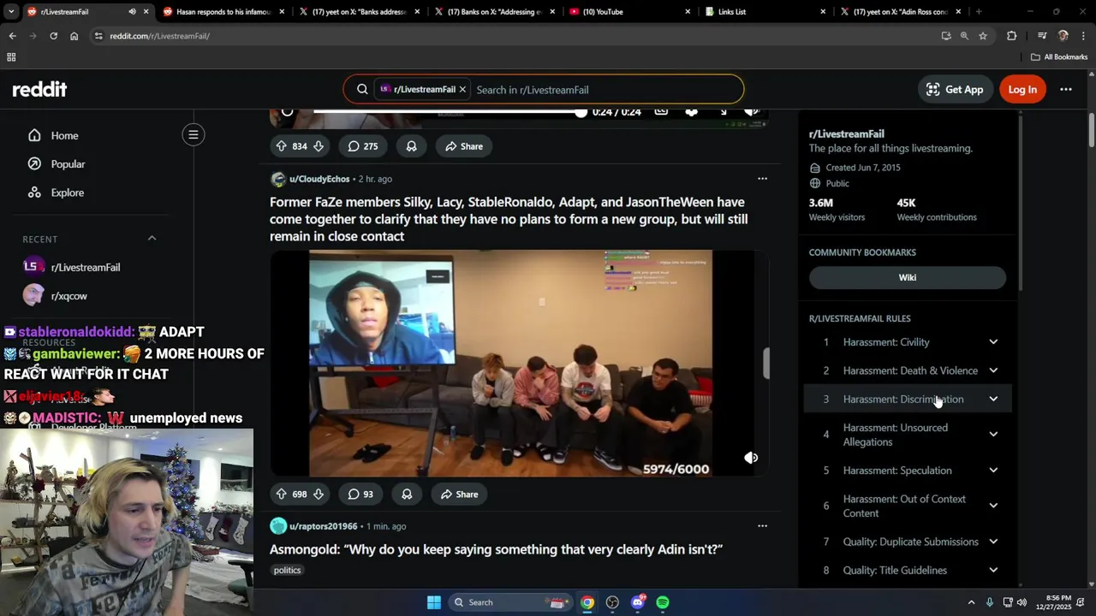1096x616 pixels.
Task: Open user u/raptors201966 profile
Action: coord(323,526)
